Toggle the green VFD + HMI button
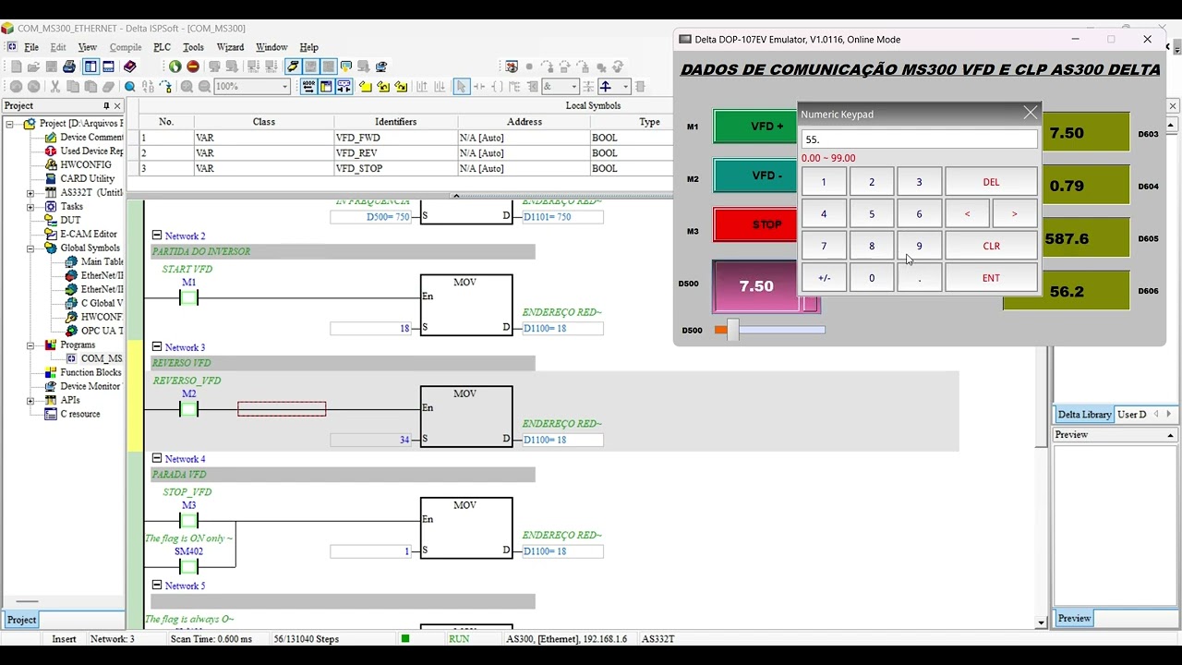 (757, 127)
